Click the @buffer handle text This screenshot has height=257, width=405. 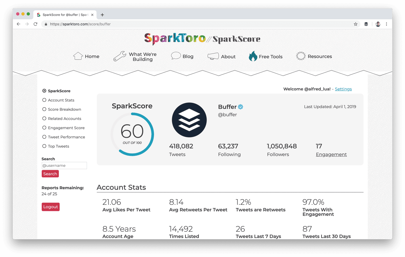[x=227, y=115]
